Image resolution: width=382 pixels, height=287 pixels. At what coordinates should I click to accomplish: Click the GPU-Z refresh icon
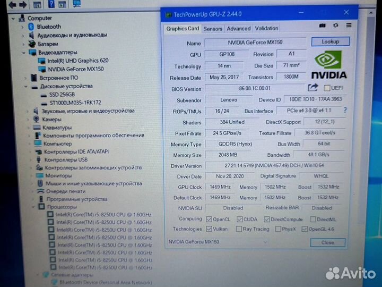pos(335,26)
